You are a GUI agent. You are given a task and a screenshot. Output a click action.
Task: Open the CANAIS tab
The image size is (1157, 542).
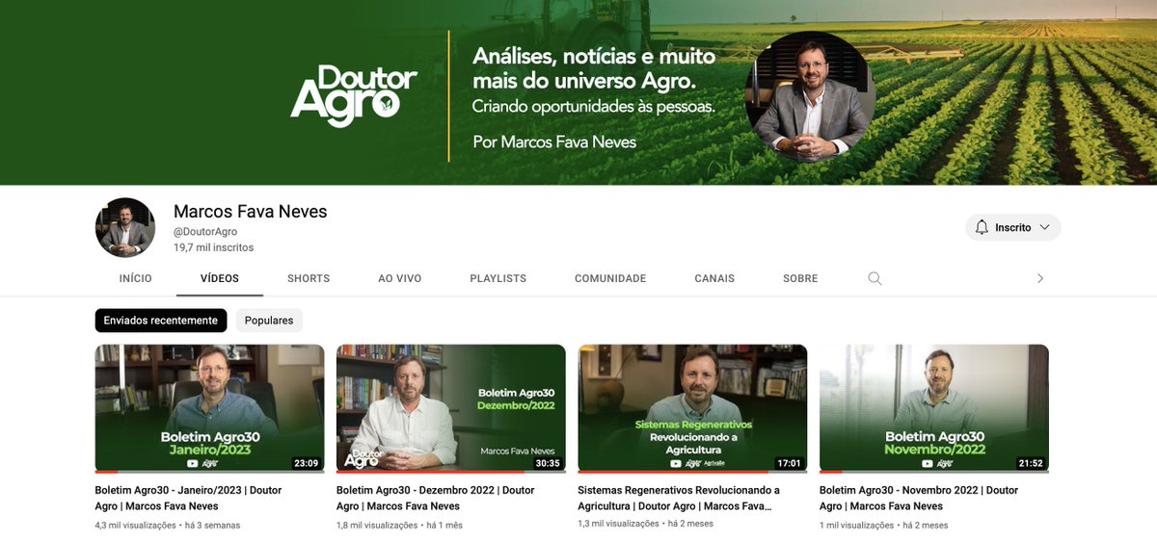[x=714, y=278]
